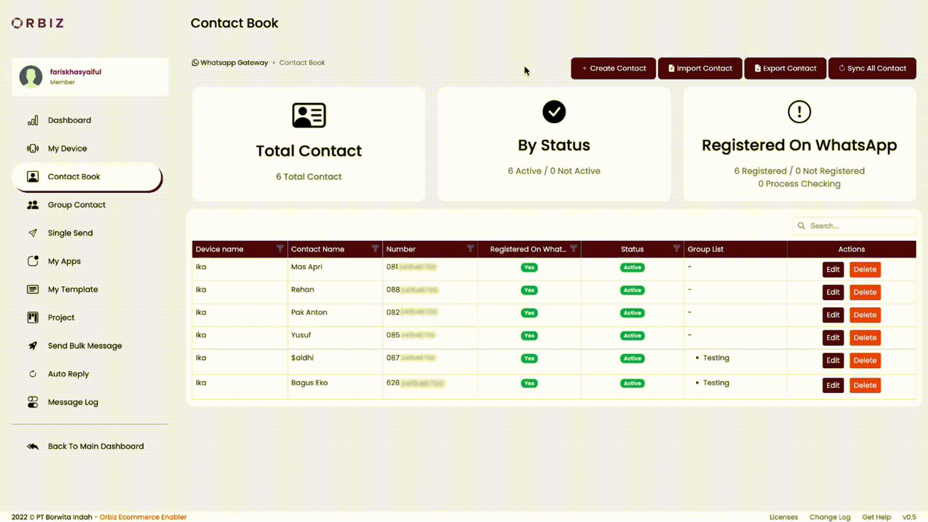Click the My Device phone icon
The image size is (928, 522).
pyautogui.click(x=33, y=148)
